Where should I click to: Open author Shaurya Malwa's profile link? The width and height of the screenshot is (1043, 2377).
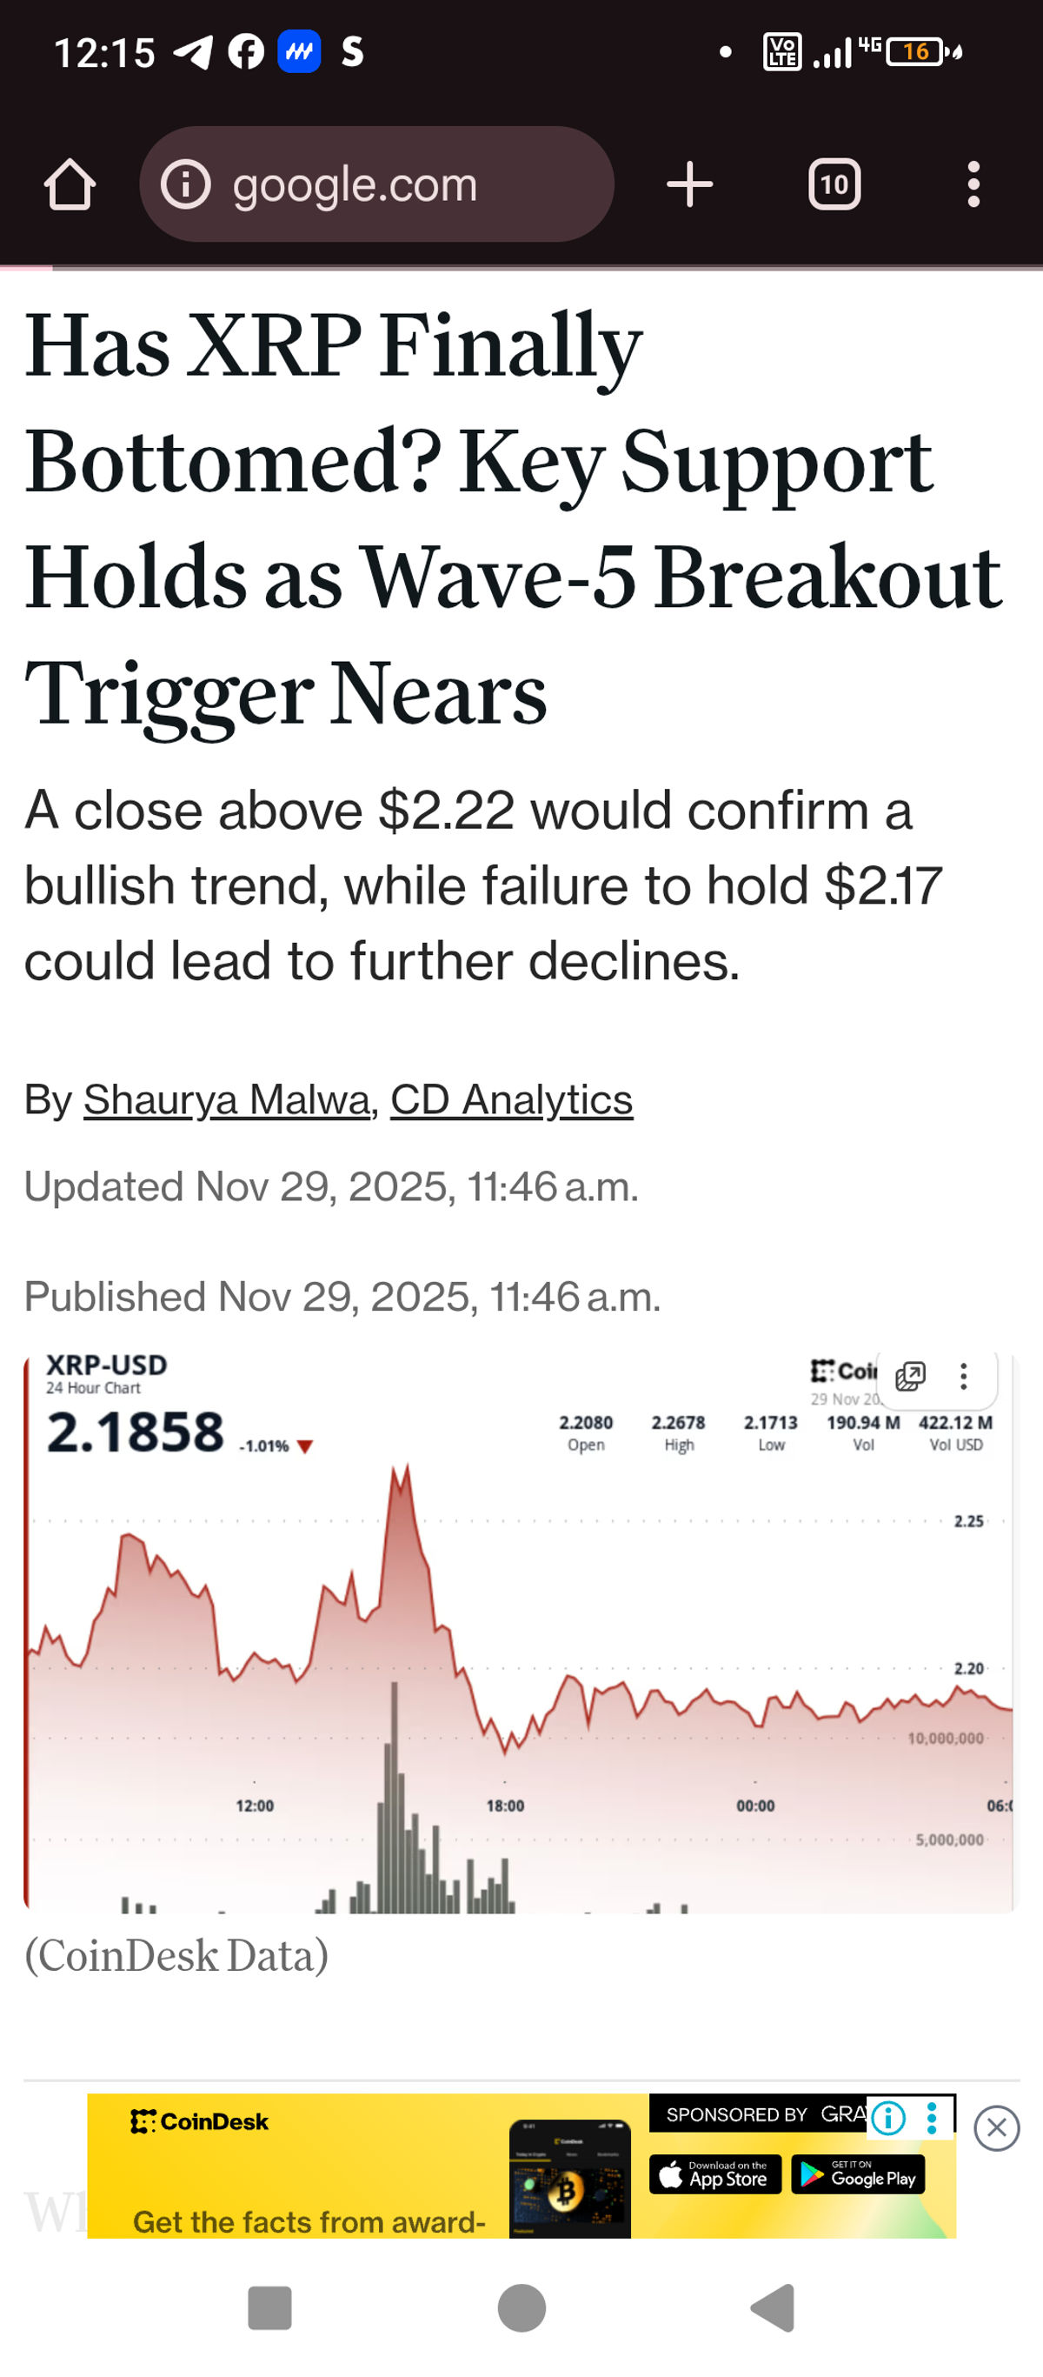point(227,1099)
